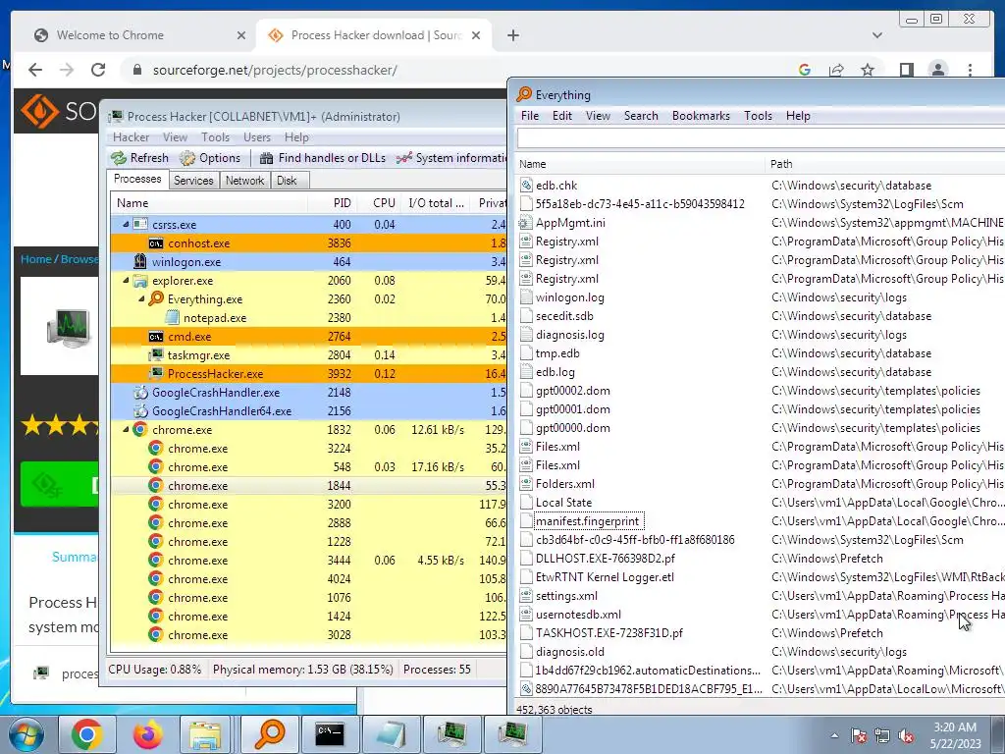Image resolution: width=1005 pixels, height=754 pixels.
Task: Sort processes by PID column header
Action: (333, 203)
